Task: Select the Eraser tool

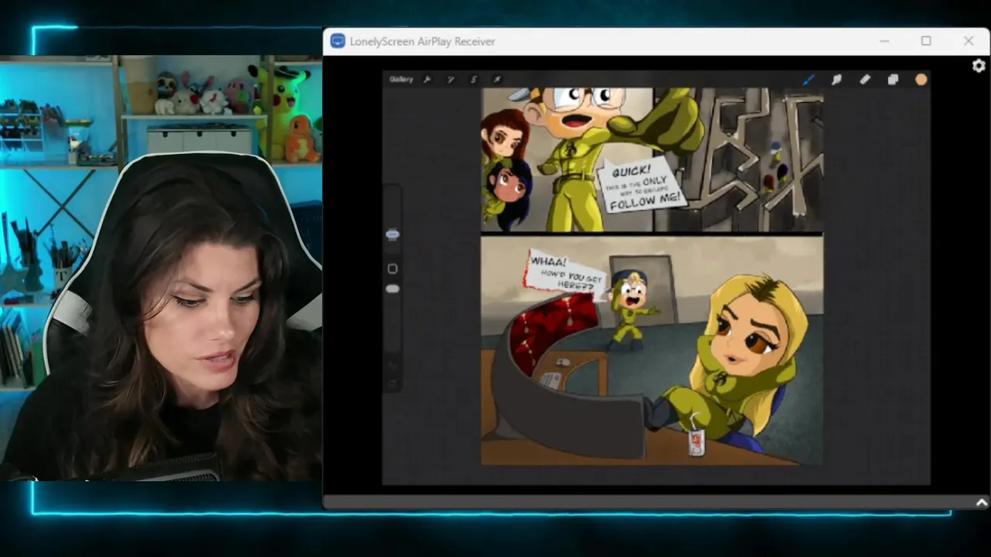Action: click(x=865, y=79)
